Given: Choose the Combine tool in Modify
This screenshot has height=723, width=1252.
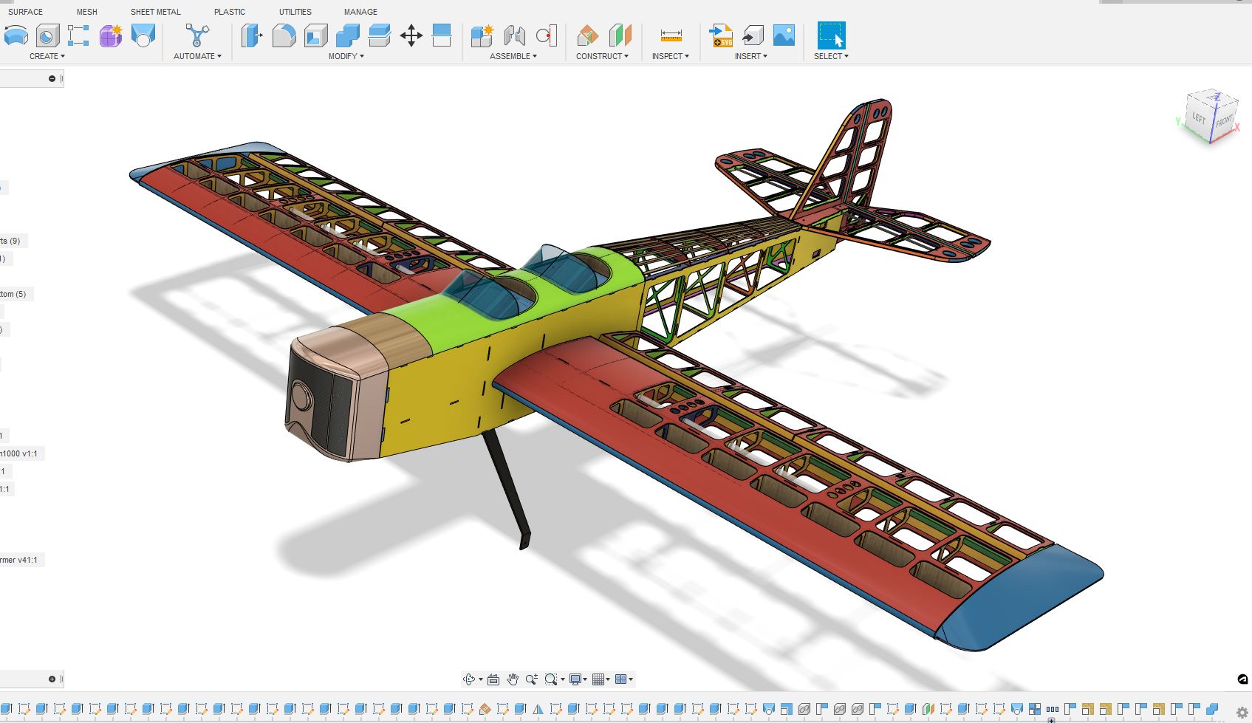Looking at the screenshot, I should point(347,35).
